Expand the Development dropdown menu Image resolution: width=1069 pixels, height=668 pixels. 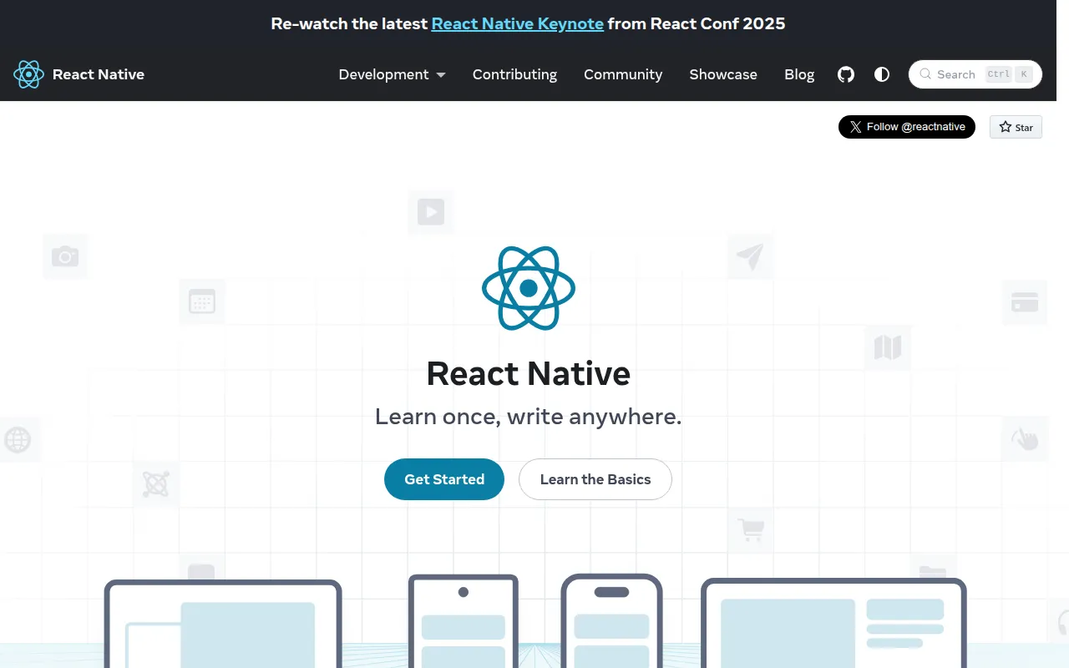pyautogui.click(x=392, y=74)
